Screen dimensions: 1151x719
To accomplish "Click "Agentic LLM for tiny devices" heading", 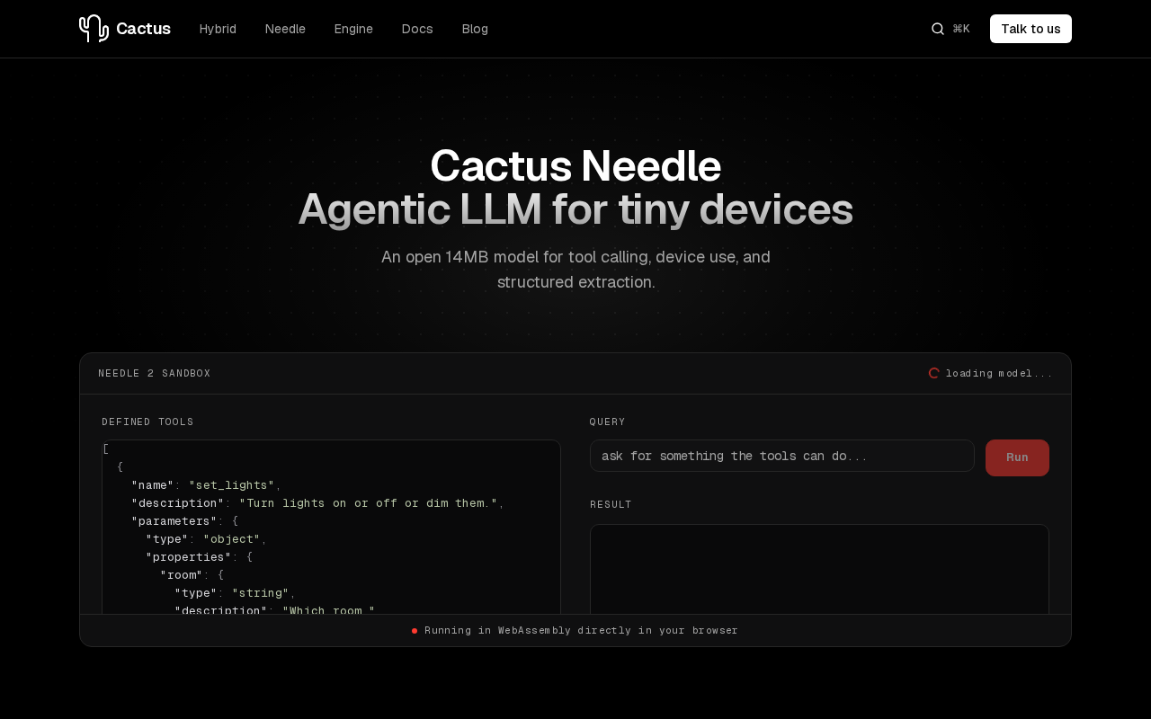I will [575, 209].
